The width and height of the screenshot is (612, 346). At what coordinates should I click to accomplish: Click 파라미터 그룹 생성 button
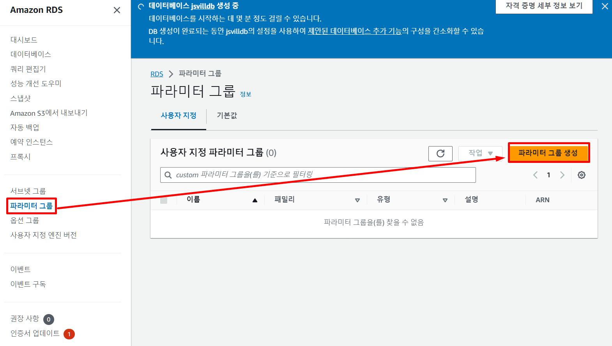(548, 153)
